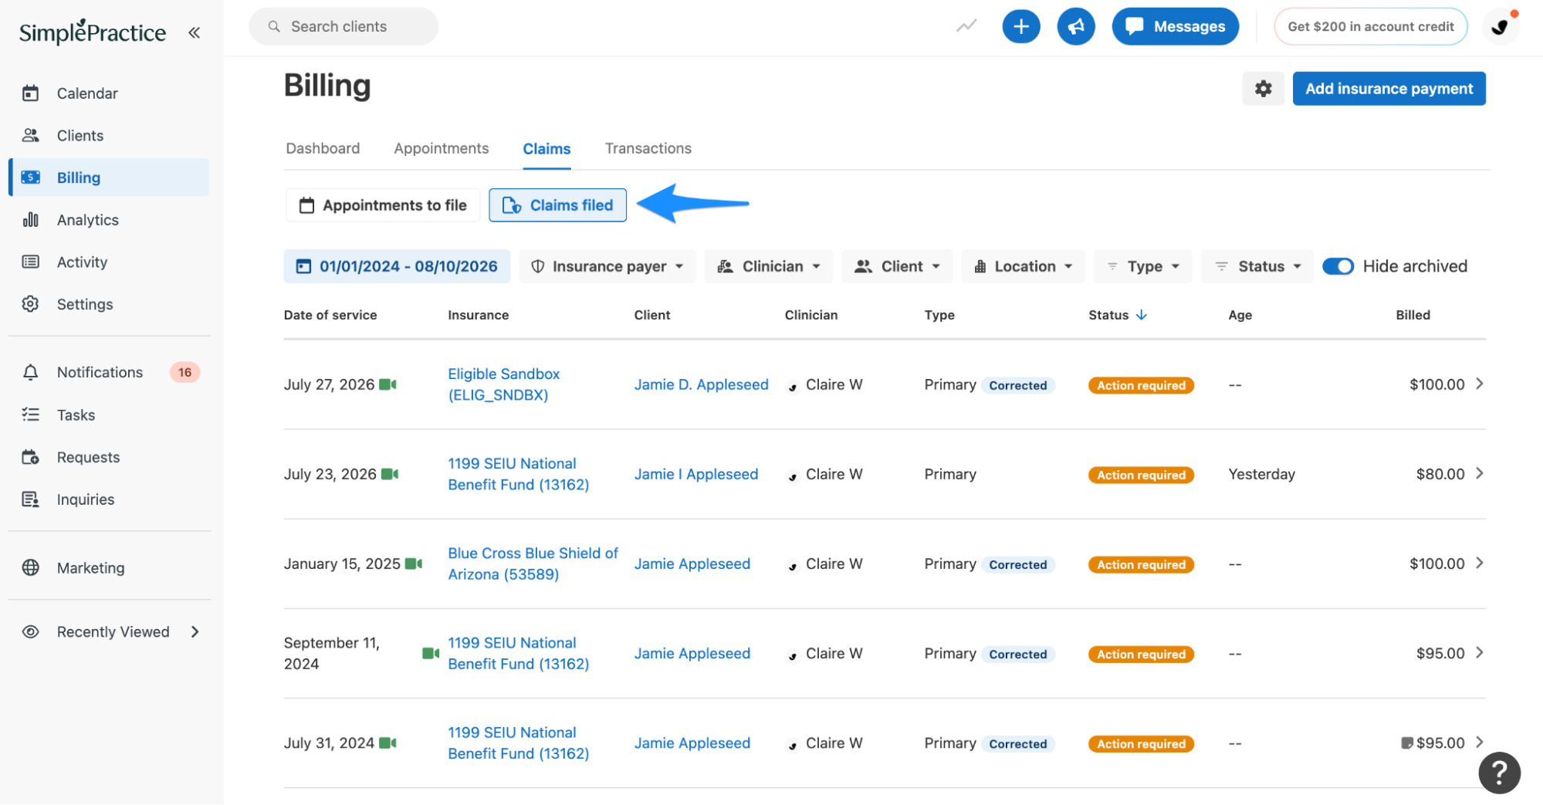
Task: Collapse the sidebar with the double chevron
Action: click(x=195, y=32)
